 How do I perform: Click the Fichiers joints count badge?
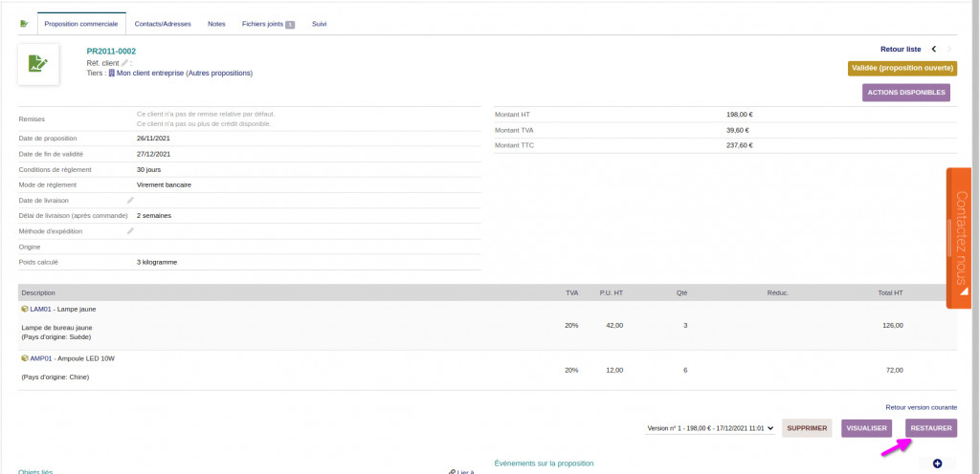point(290,24)
